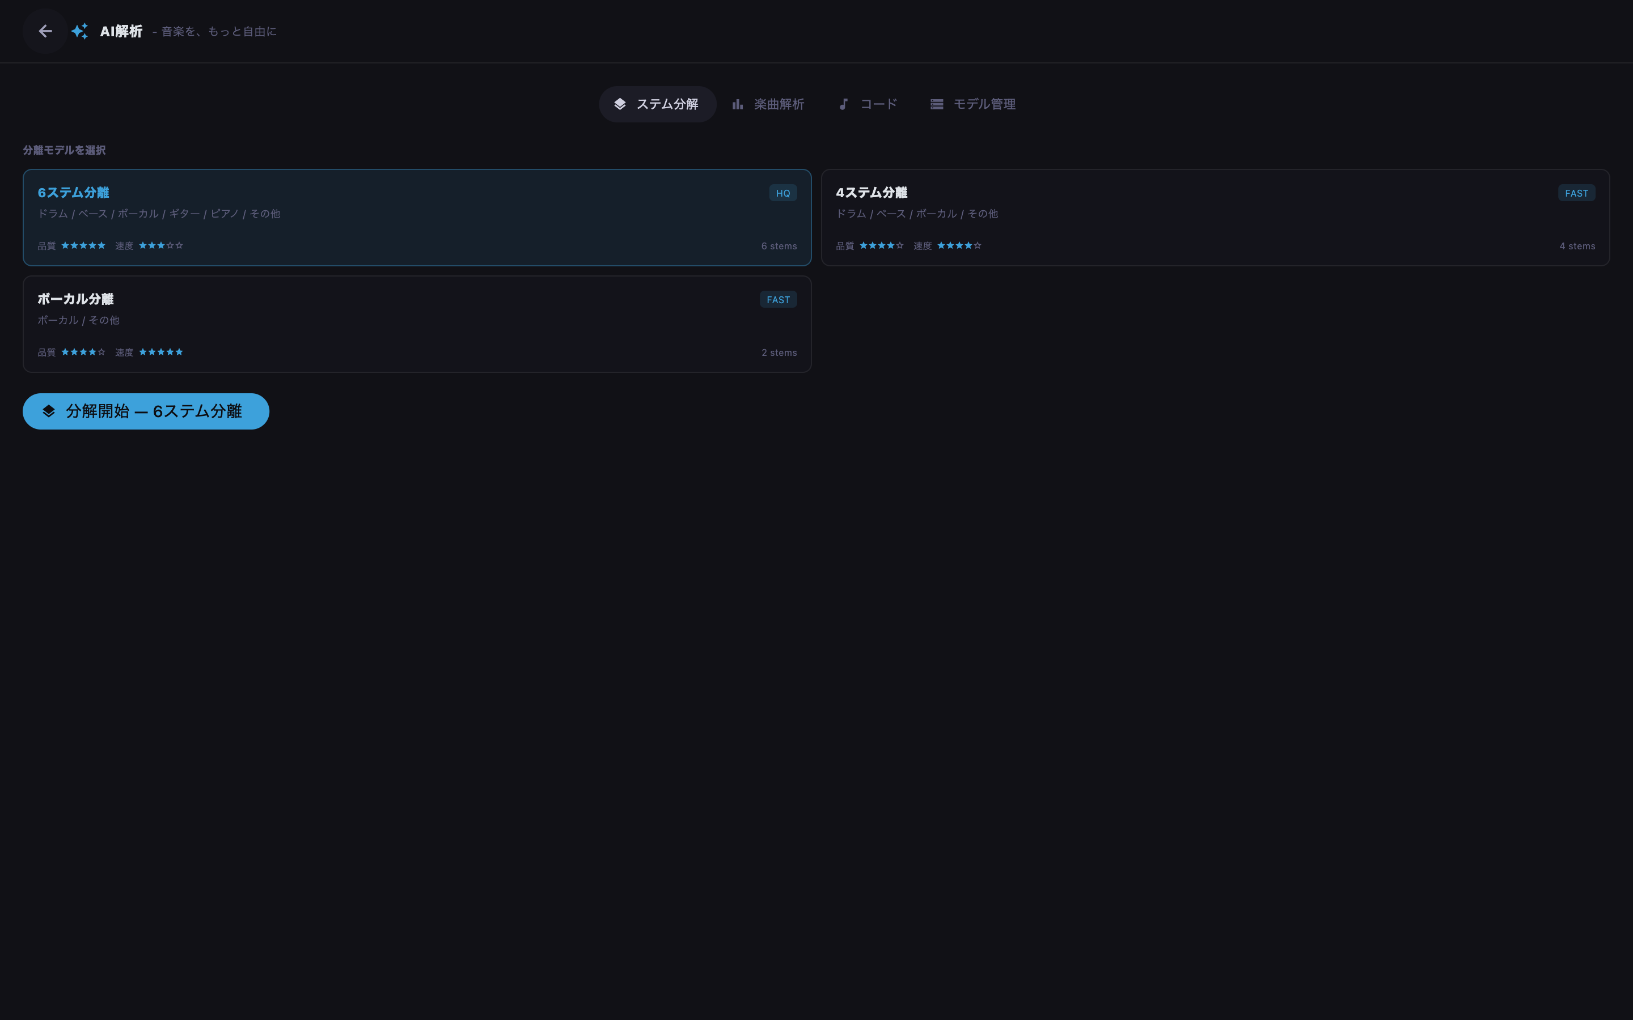Image resolution: width=1633 pixels, height=1020 pixels.
Task: Click the AI sparkle icon beside AI解析
Action: 79,31
